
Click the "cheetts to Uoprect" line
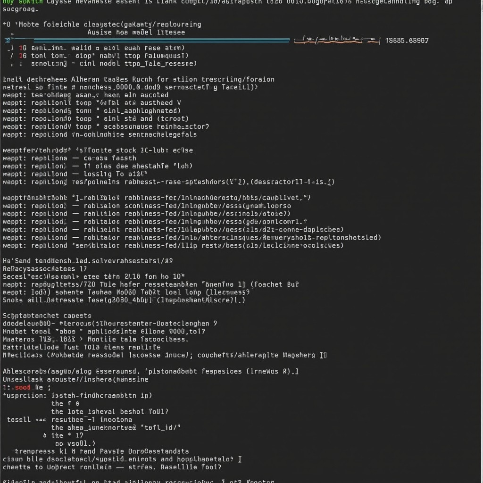pyautogui.click(x=111, y=467)
